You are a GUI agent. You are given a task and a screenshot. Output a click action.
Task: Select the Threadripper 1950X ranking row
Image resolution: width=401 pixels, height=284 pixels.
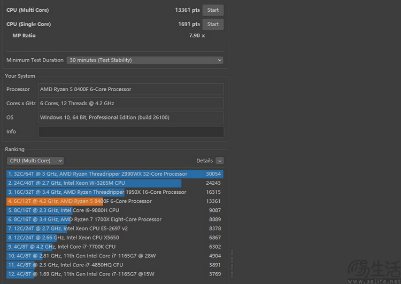115,192
